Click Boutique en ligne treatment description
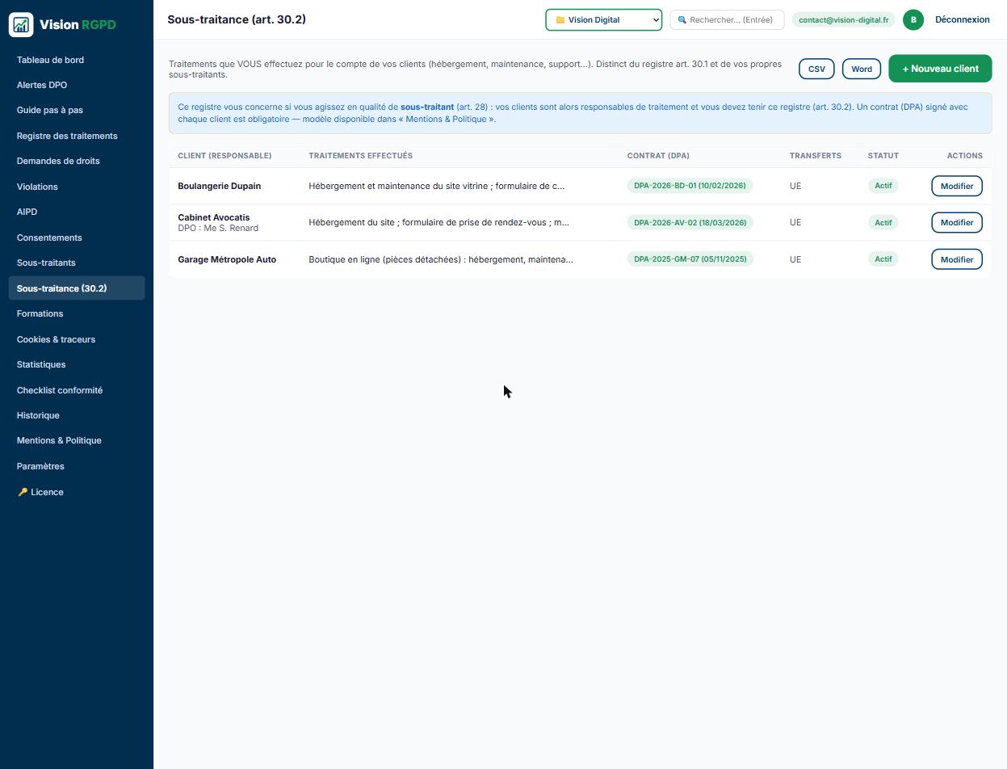 coord(441,259)
